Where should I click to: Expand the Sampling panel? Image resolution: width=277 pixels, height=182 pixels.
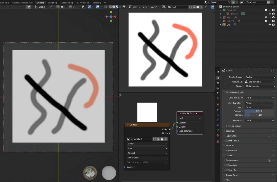click(248, 131)
